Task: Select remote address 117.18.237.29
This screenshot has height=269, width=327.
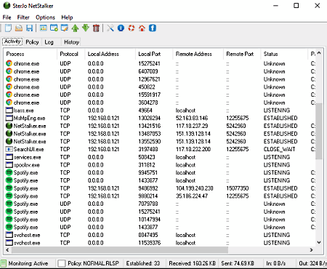Action: (x=192, y=126)
